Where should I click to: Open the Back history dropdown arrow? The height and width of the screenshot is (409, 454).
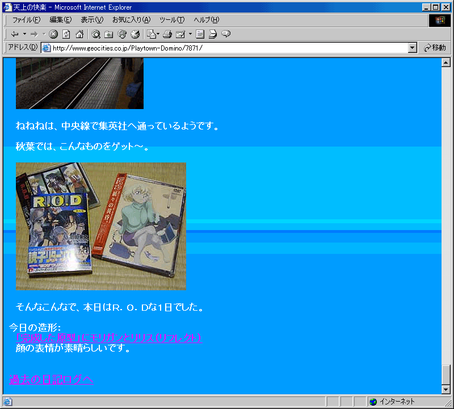24,34
